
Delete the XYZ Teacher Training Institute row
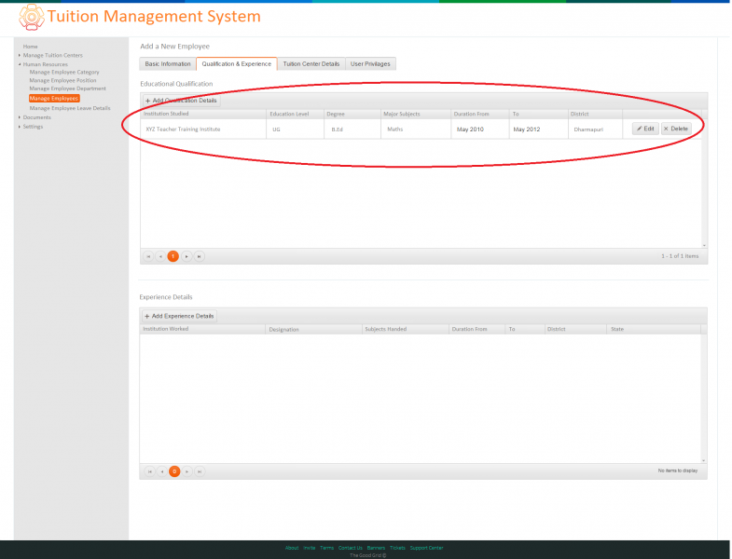tap(676, 129)
